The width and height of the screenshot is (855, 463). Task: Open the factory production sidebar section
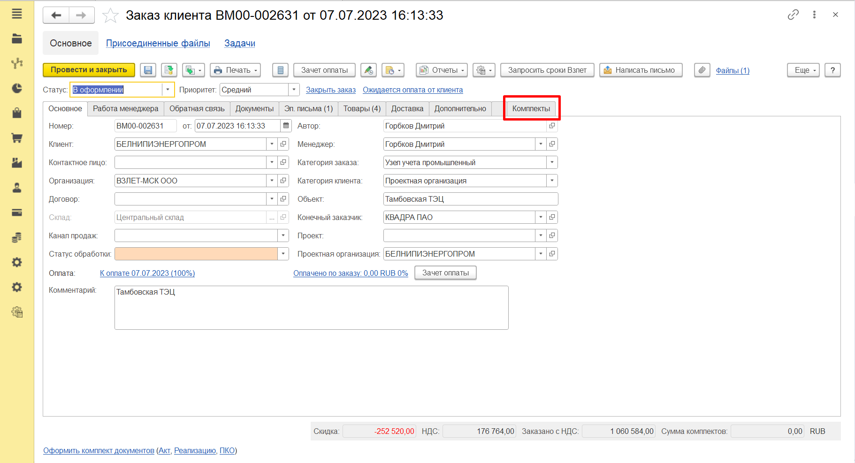(x=17, y=163)
